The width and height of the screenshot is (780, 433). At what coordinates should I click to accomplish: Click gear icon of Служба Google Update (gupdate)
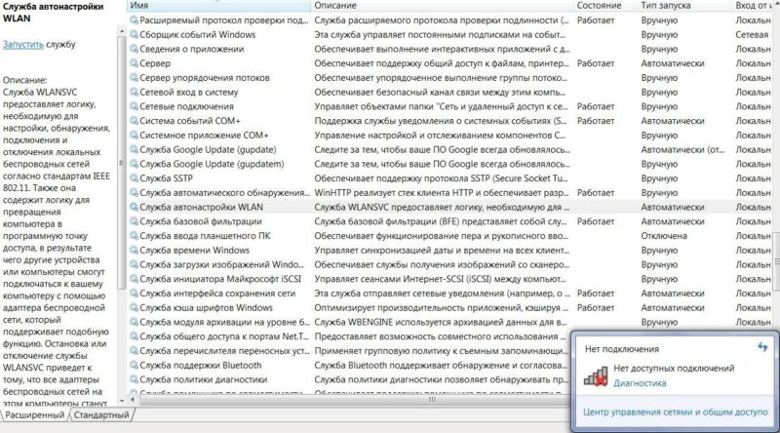point(134,150)
